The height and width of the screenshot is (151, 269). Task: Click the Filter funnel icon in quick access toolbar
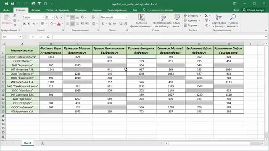tap(39, 3)
